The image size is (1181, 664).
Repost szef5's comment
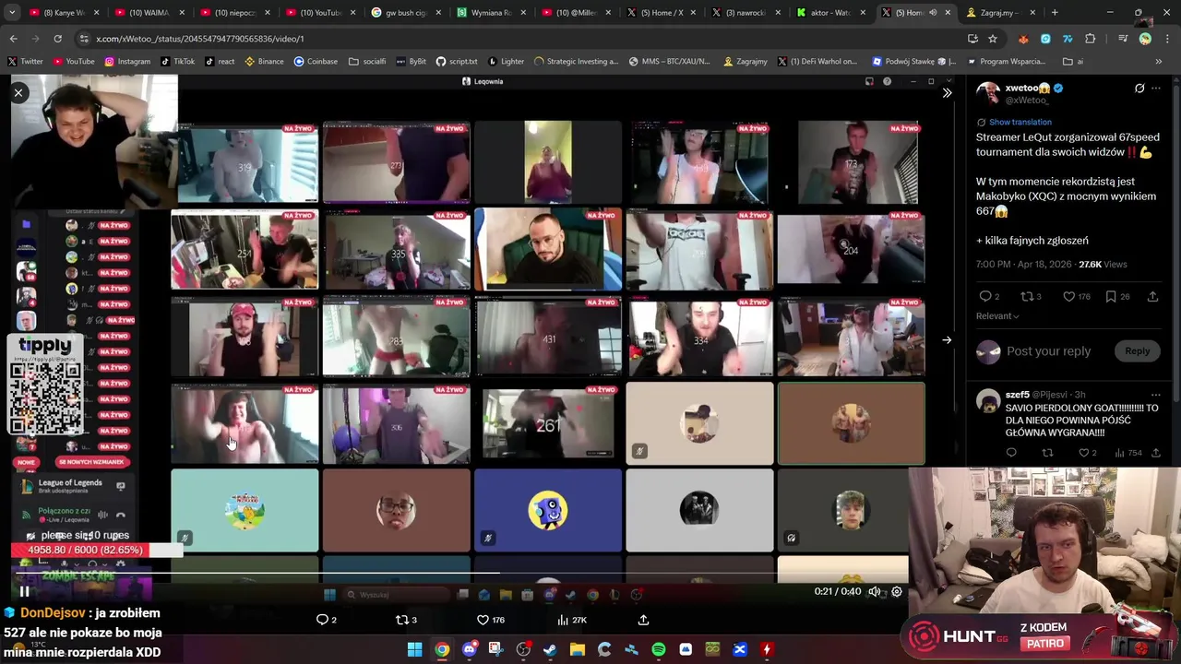(x=1047, y=453)
